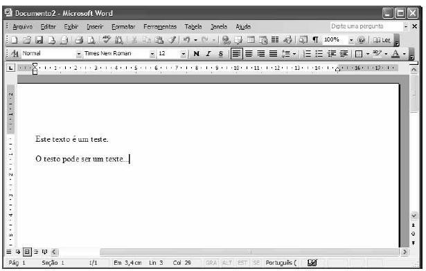Open the Columns layout icon
The height and width of the screenshot is (271, 426).
pyautogui.click(x=275, y=40)
